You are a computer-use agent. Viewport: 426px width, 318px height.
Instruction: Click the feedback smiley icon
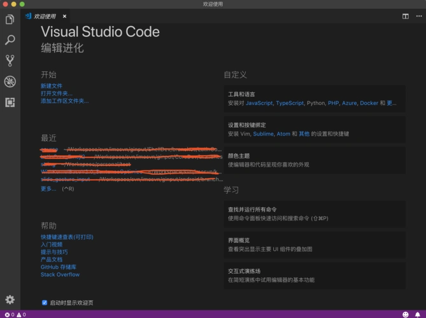pyautogui.click(x=406, y=314)
